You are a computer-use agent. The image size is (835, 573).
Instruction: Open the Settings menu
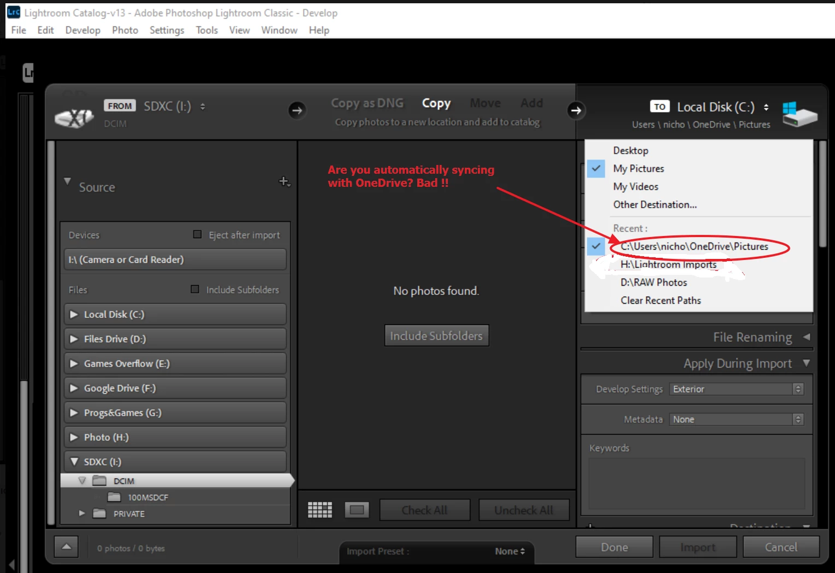pos(167,30)
